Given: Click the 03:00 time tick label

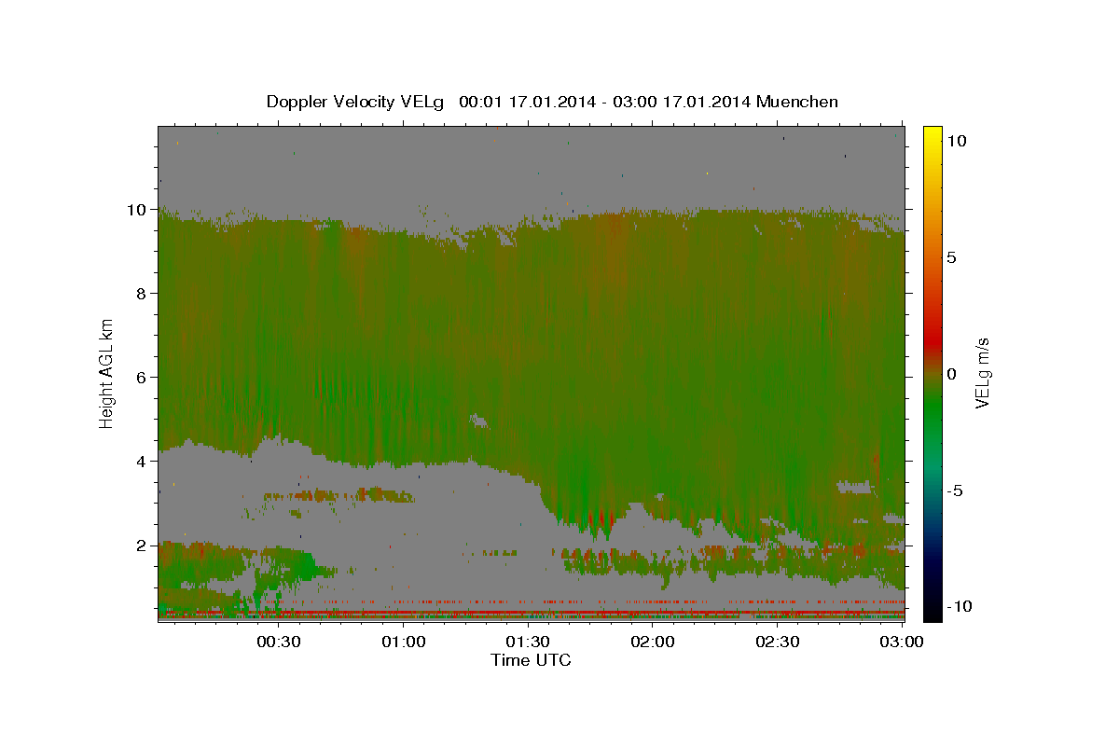Looking at the screenshot, I should [902, 642].
